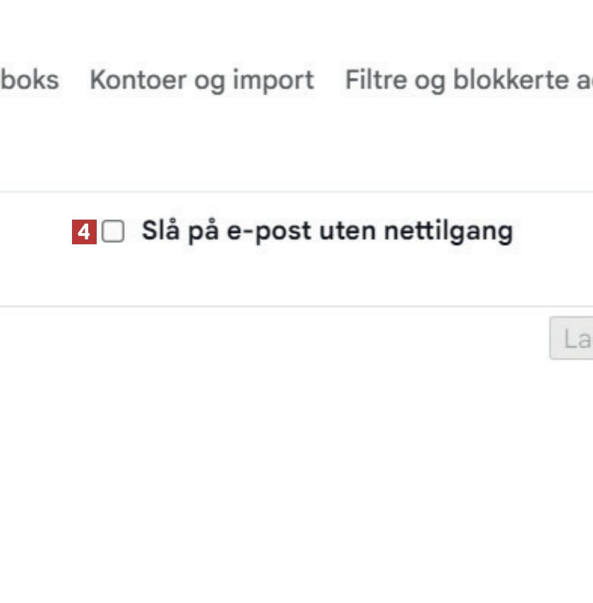The width and height of the screenshot is (593, 603).
Task: Select the word 'Filtre' in the settings tabs
Action: tap(376, 80)
